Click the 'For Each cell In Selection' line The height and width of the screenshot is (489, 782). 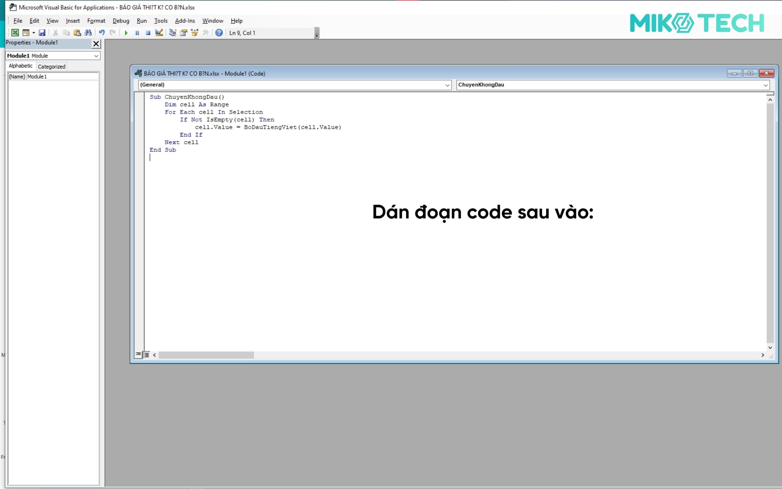(x=214, y=112)
